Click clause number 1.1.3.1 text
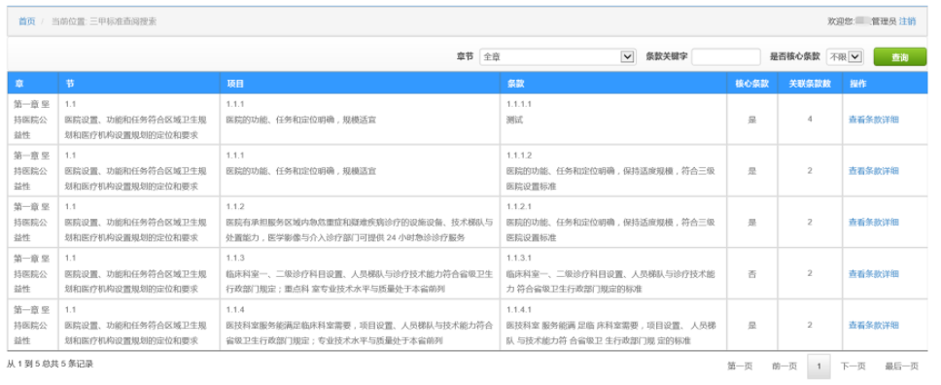This screenshot has width=941, height=385. (519, 259)
